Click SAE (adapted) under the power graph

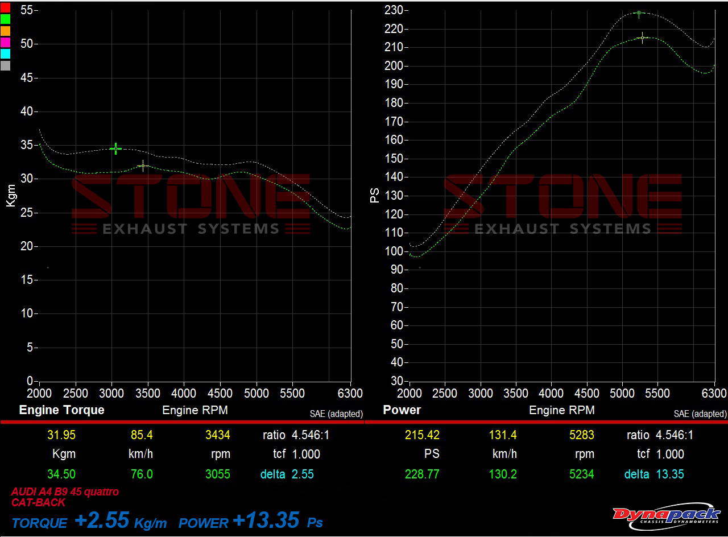(700, 414)
